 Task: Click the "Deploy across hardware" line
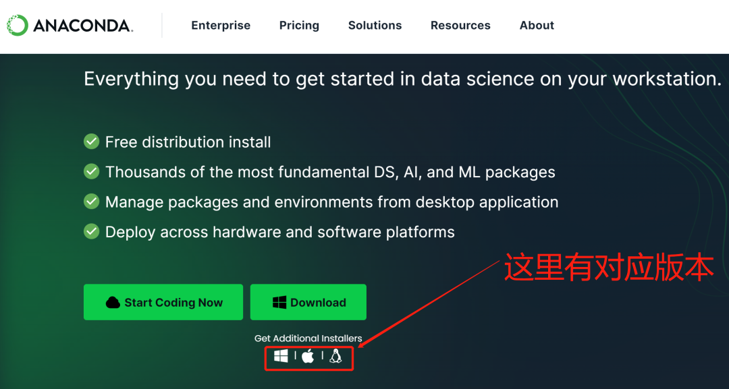click(x=280, y=232)
